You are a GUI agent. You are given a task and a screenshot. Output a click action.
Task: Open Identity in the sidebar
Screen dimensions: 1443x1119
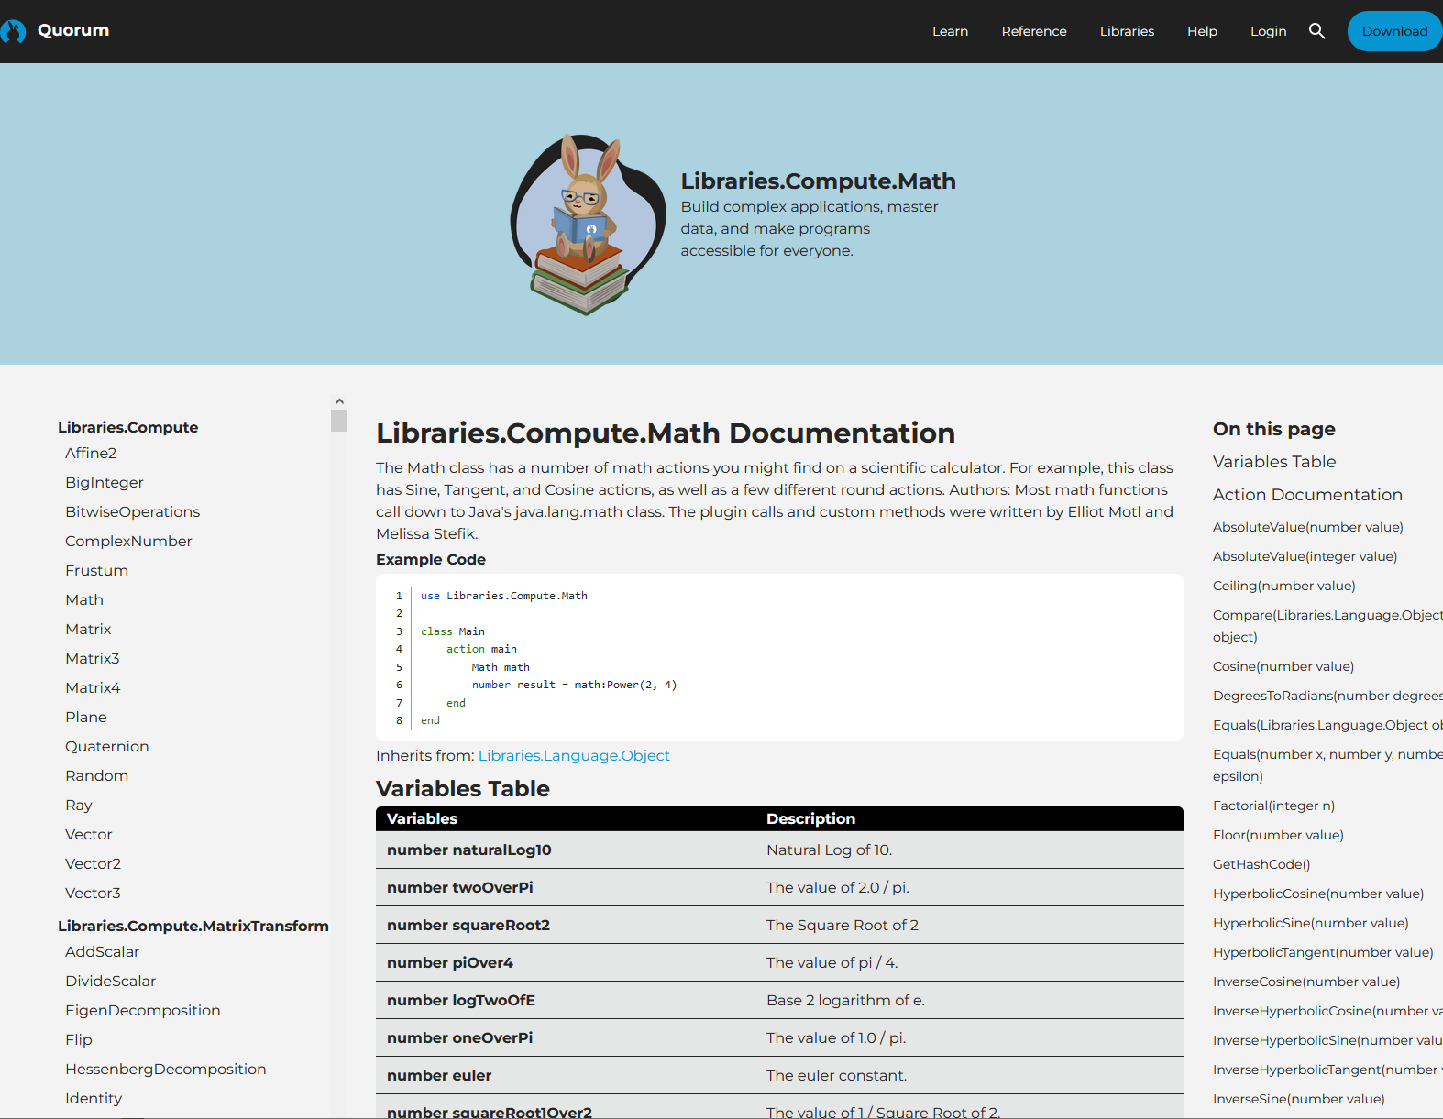click(x=94, y=1098)
